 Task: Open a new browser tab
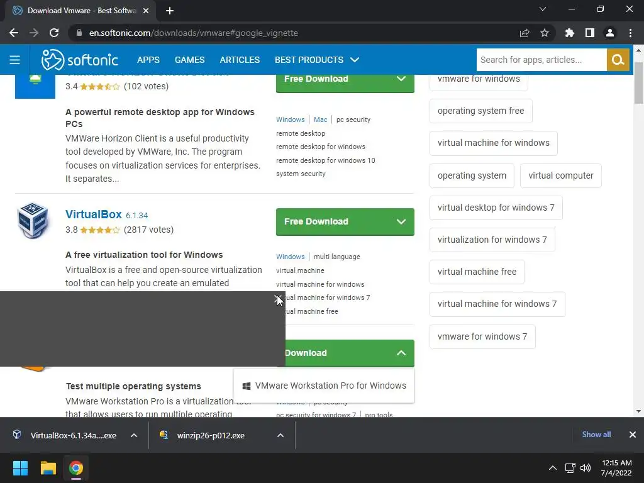(x=170, y=11)
